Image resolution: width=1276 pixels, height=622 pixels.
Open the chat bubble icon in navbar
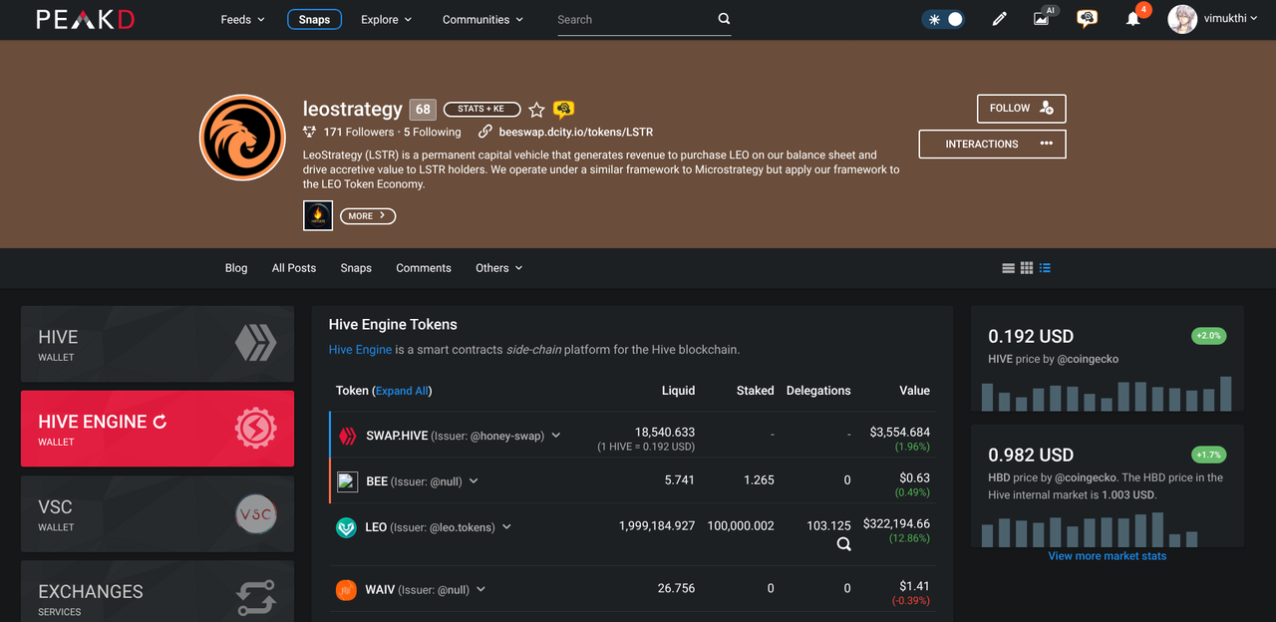[x=1088, y=19]
